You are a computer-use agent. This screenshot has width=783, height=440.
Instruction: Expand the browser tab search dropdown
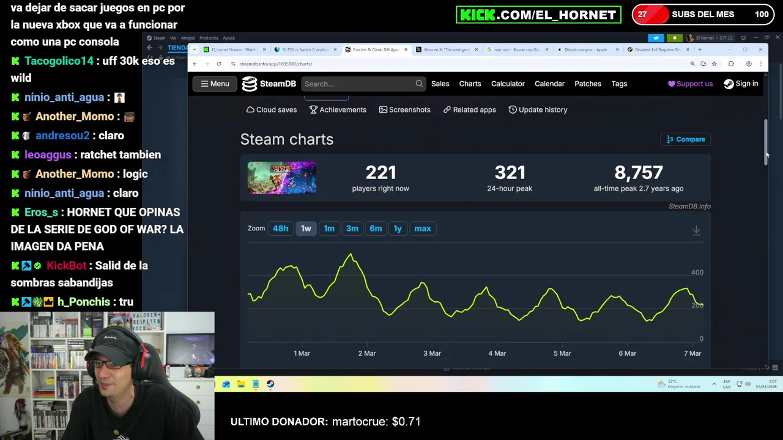[x=195, y=50]
